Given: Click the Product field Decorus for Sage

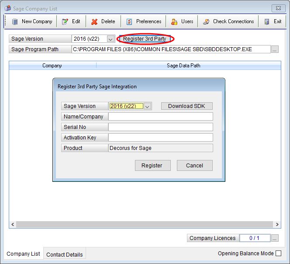Looking at the screenshot, I should pyautogui.click(x=161, y=148).
